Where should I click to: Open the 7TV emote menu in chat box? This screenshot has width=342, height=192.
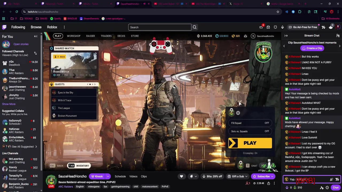point(337,179)
